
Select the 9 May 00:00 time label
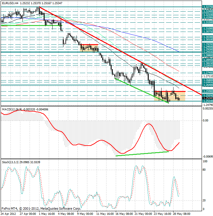(85, 214)
